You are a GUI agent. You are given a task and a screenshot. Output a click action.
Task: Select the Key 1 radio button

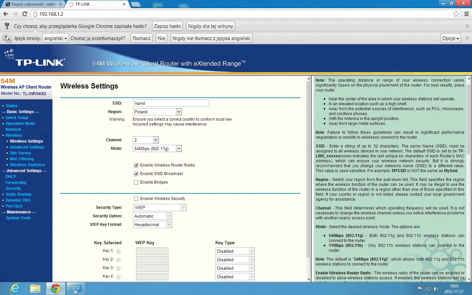[x=119, y=251]
